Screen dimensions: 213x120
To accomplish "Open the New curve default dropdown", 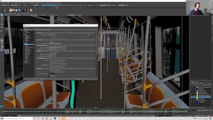I will 57,47.
